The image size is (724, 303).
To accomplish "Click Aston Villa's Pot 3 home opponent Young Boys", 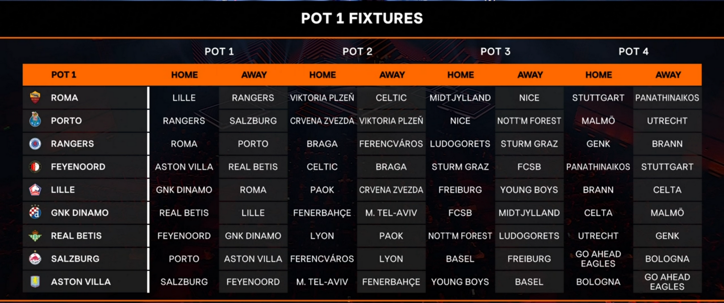I will tap(460, 282).
